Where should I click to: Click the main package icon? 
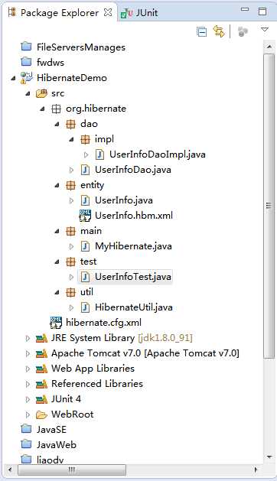pyautogui.click(x=70, y=231)
